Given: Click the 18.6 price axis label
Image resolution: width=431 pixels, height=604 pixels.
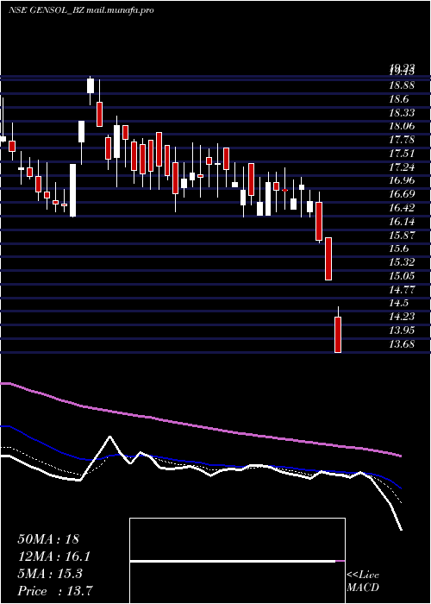Looking at the screenshot, I should click(x=398, y=99).
